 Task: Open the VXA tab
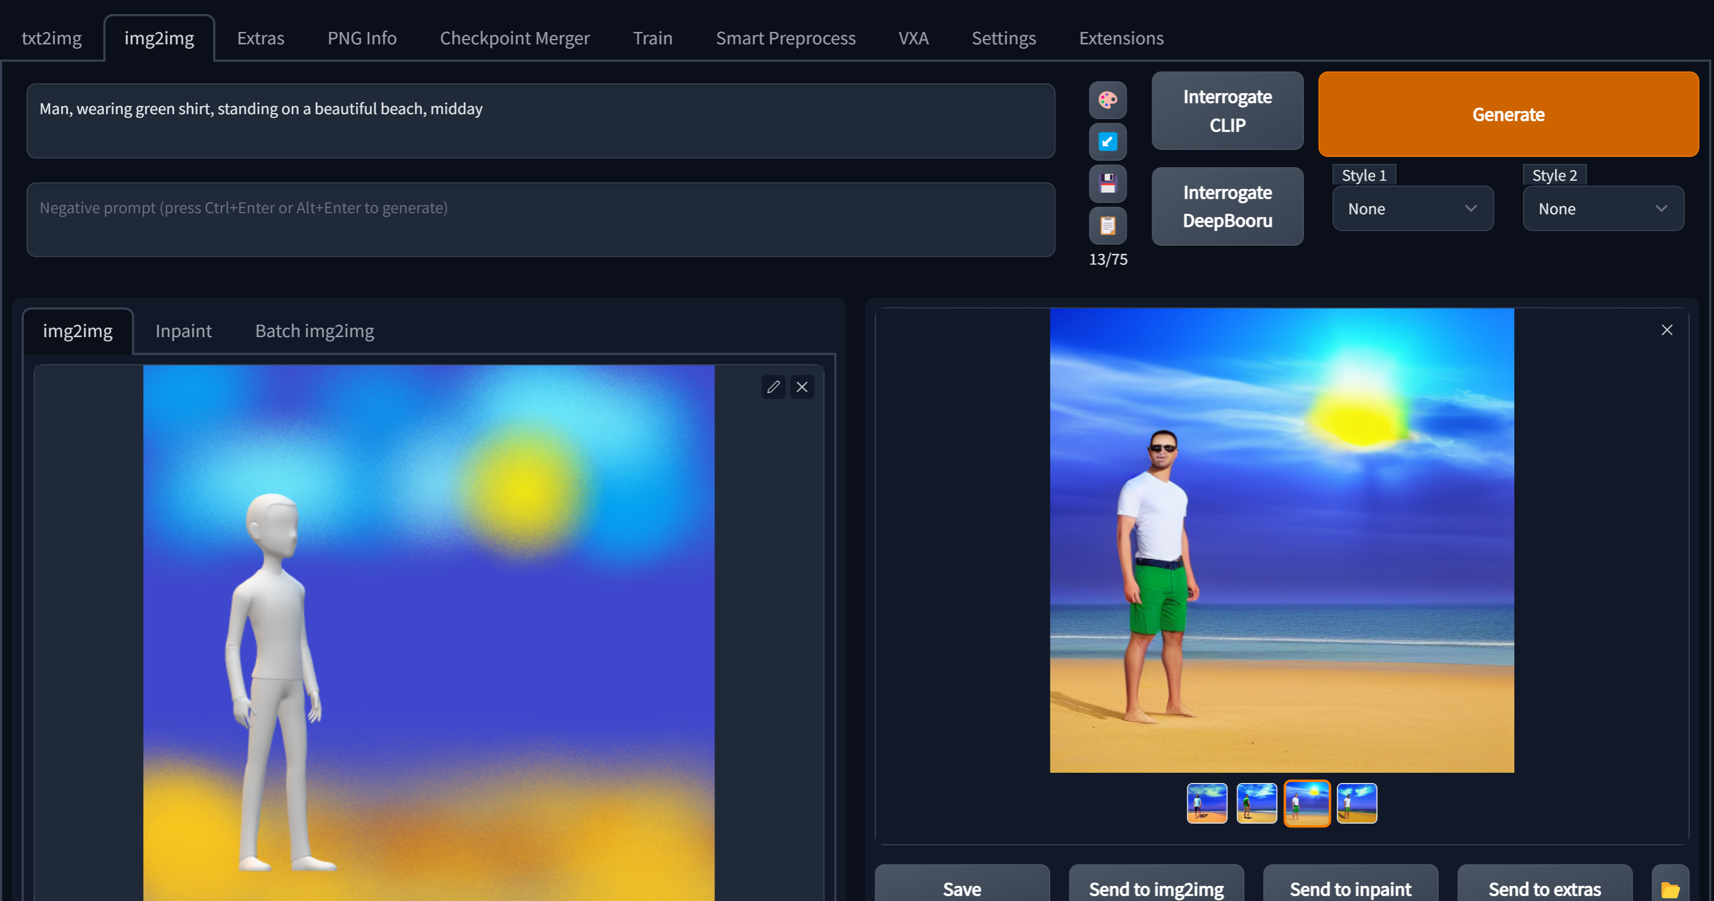click(914, 38)
